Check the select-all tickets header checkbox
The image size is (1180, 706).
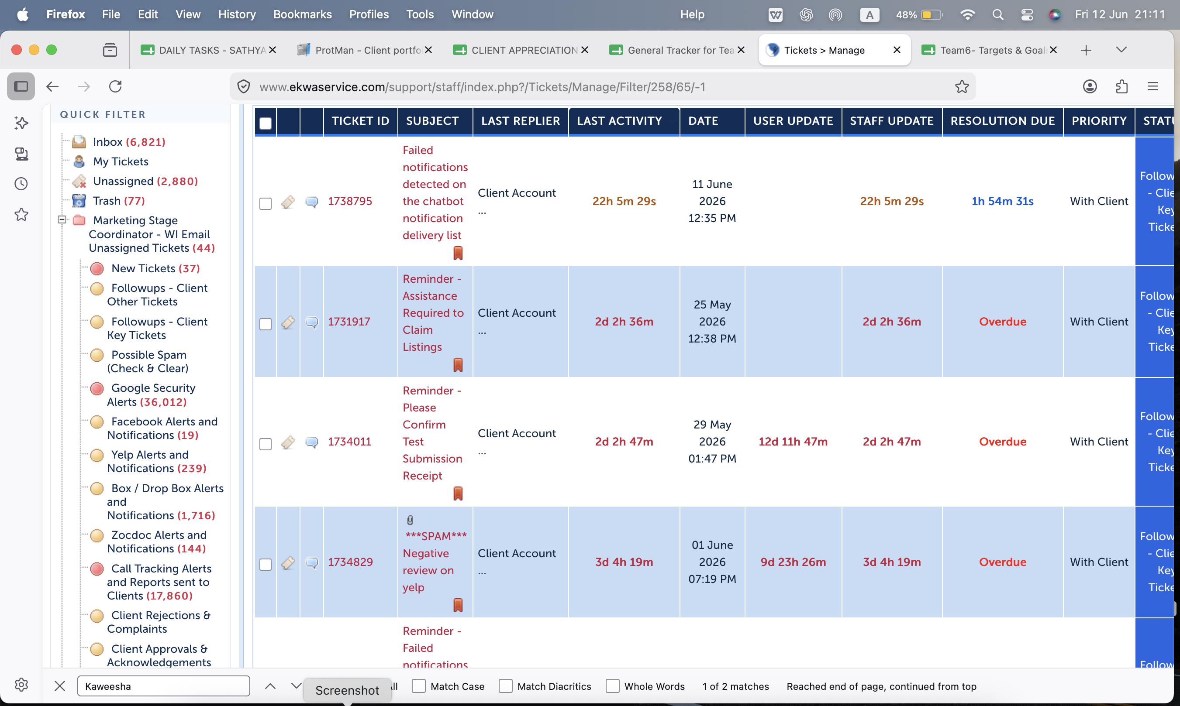[266, 123]
